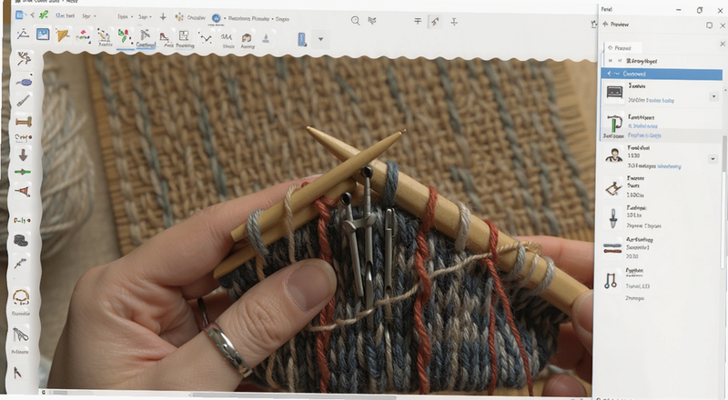Viewport: 728px width, 400px height.
Task: Open the third dropdown menu in top menu bar
Action: point(125,16)
